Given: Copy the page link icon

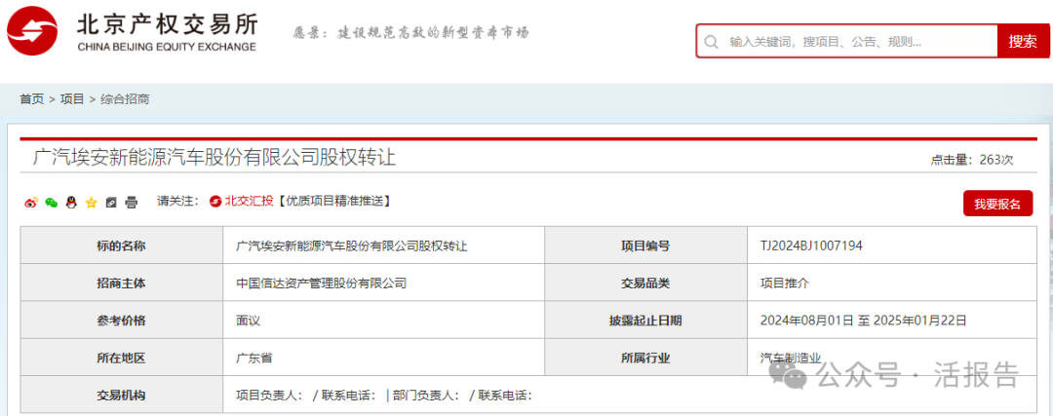Looking at the screenshot, I should [x=111, y=203].
